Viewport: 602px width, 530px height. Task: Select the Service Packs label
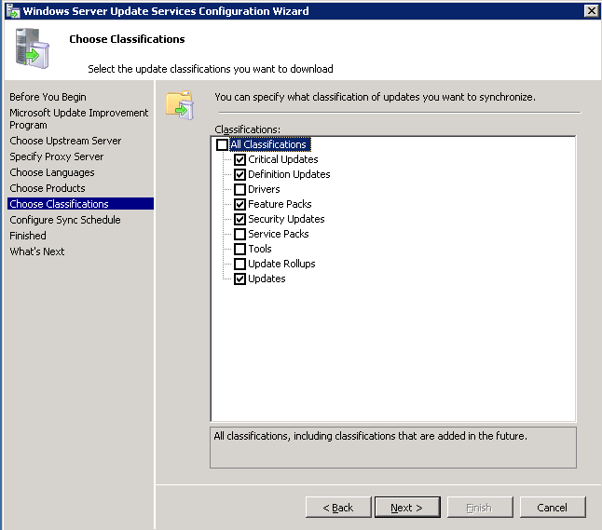[279, 234]
